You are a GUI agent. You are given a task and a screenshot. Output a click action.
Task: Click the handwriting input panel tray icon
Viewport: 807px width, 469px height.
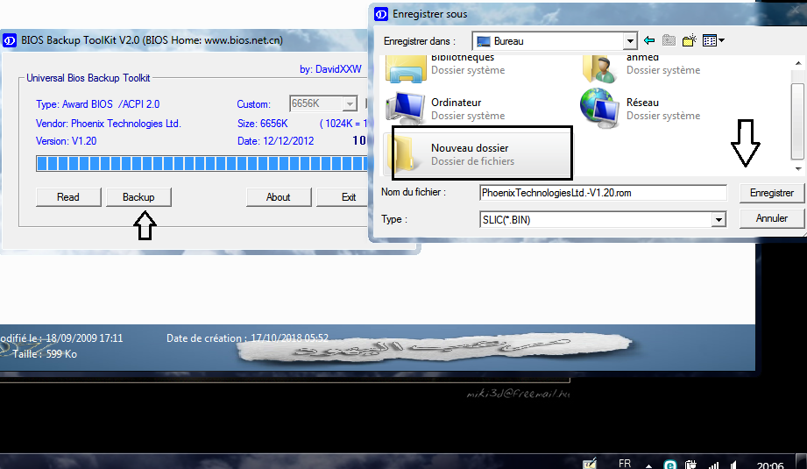coord(590,464)
